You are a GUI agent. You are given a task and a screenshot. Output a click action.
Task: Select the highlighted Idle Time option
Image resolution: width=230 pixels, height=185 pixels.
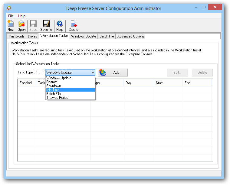(70, 90)
